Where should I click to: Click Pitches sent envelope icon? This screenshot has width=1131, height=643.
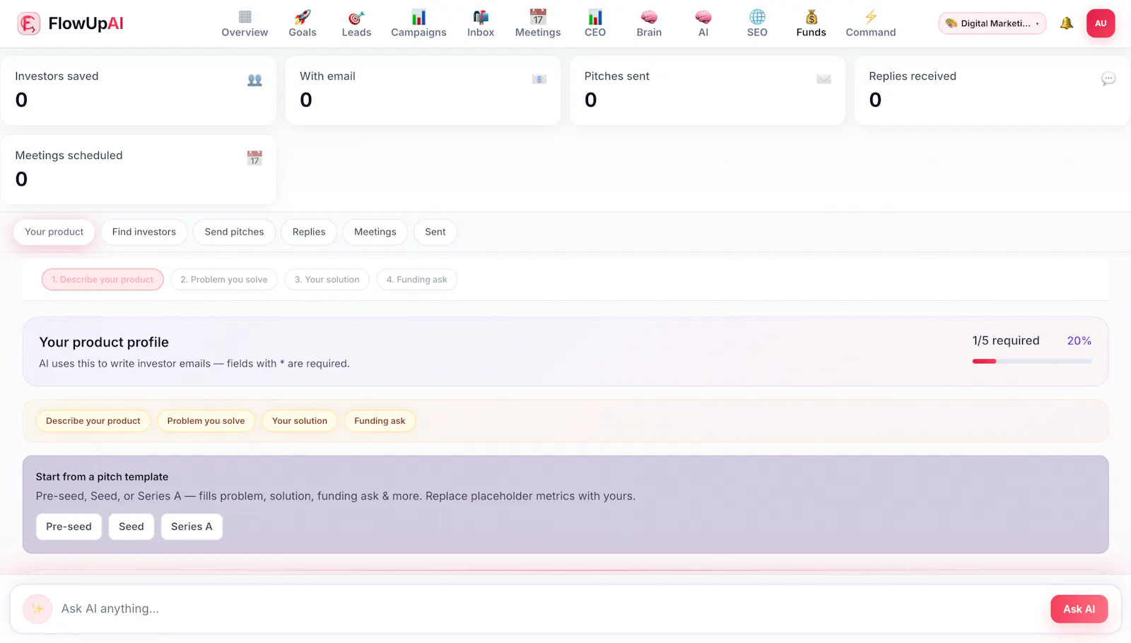point(824,79)
